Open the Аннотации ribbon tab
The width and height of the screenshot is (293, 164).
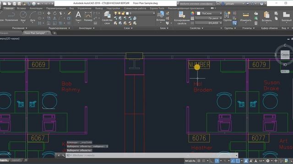(36, 8)
